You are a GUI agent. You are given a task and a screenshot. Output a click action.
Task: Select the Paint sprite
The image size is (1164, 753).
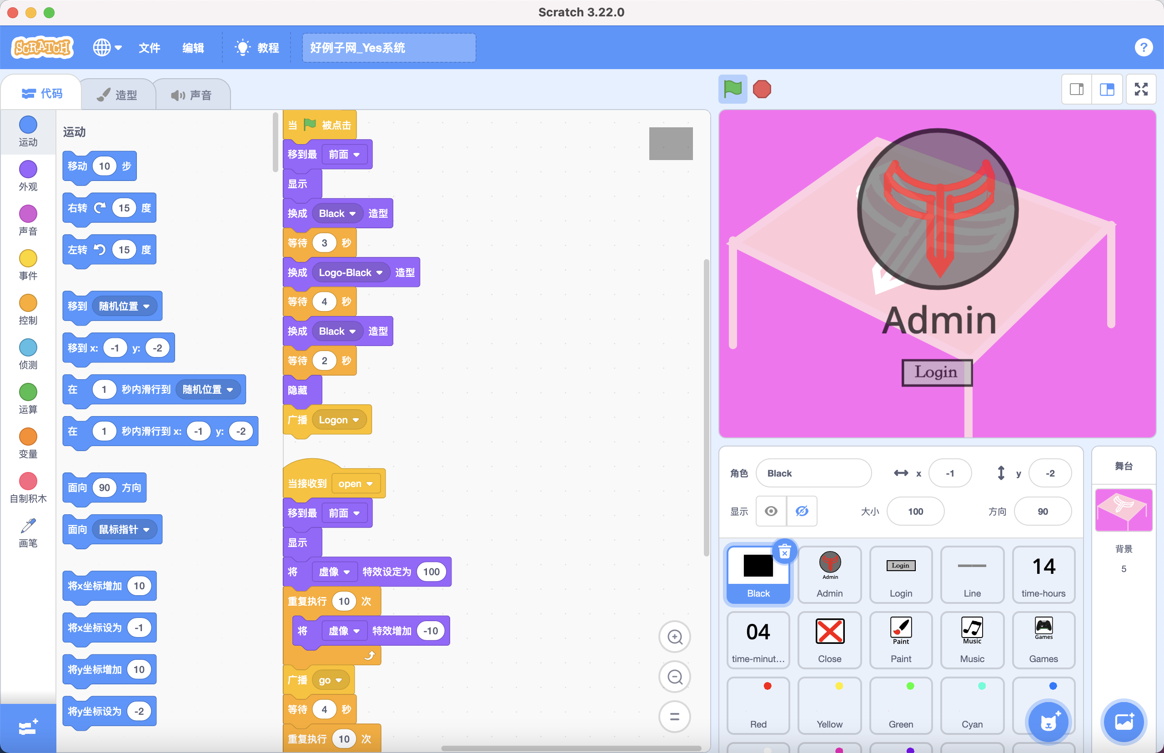(900, 640)
